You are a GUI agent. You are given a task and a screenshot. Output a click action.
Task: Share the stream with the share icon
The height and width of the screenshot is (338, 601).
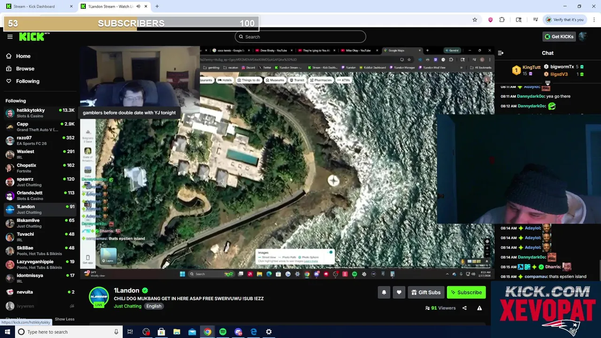464,308
